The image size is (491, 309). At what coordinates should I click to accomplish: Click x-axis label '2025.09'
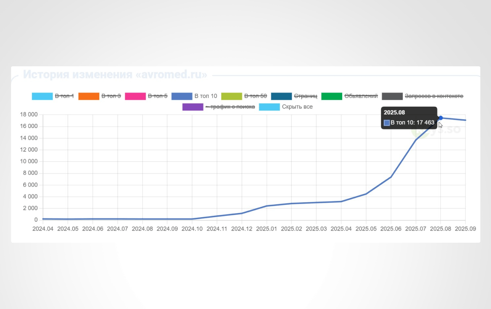tap(465, 229)
